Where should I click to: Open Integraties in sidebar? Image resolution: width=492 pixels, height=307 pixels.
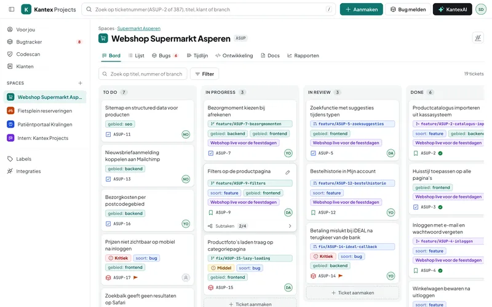tap(45, 171)
